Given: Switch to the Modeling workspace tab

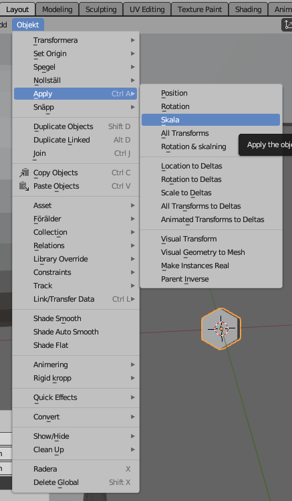Looking at the screenshot, I should pyautogui.click(x=57, y=9).
